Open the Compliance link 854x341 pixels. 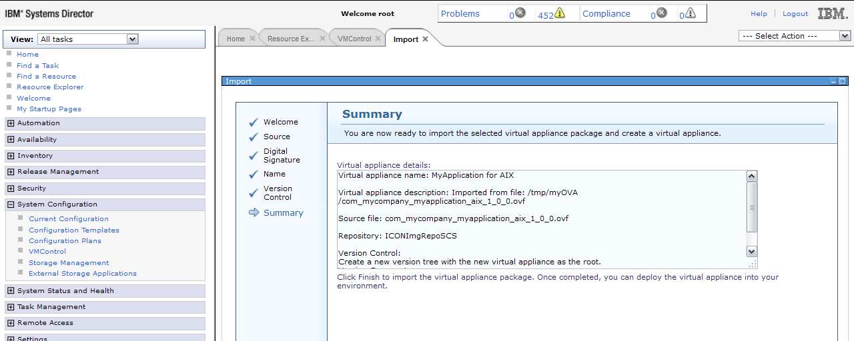coord(606,13)
